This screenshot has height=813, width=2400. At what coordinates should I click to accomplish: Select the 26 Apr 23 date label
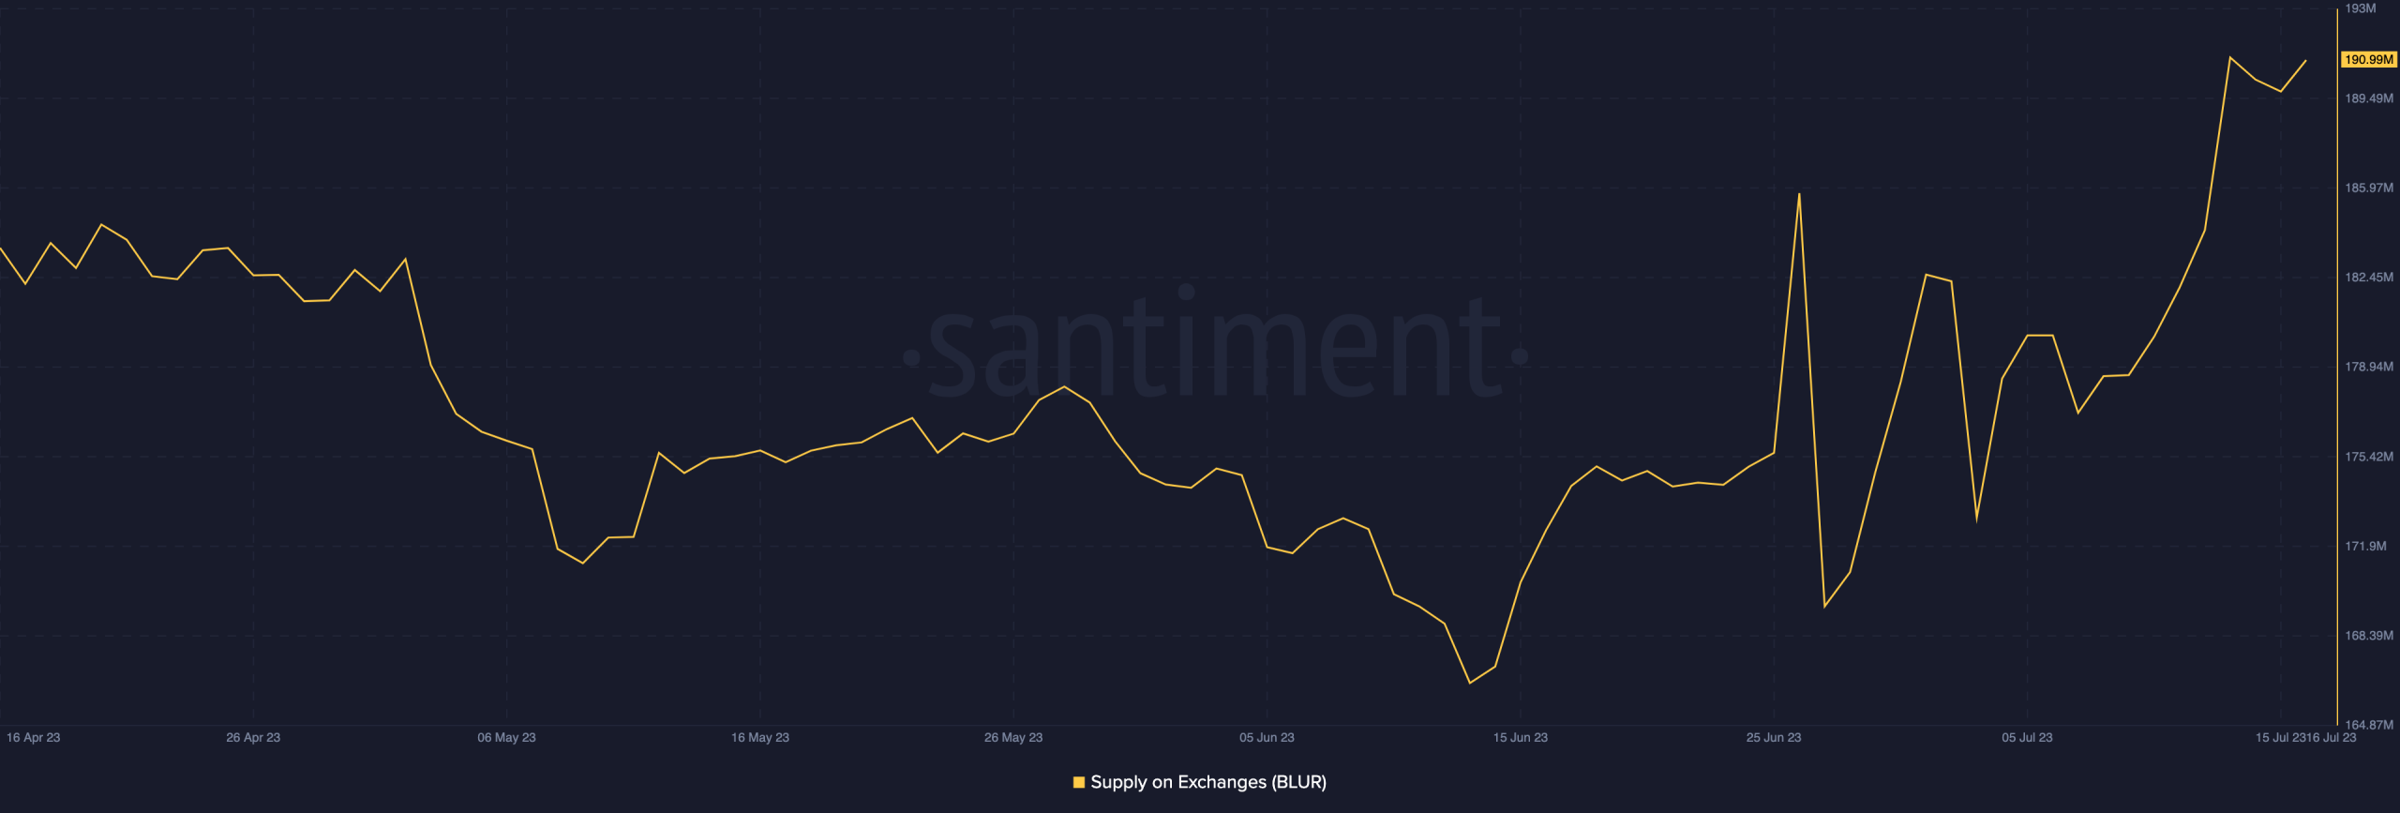tap(253, 738)
